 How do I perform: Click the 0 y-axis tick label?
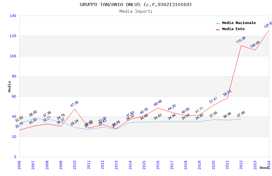[15, 157]
